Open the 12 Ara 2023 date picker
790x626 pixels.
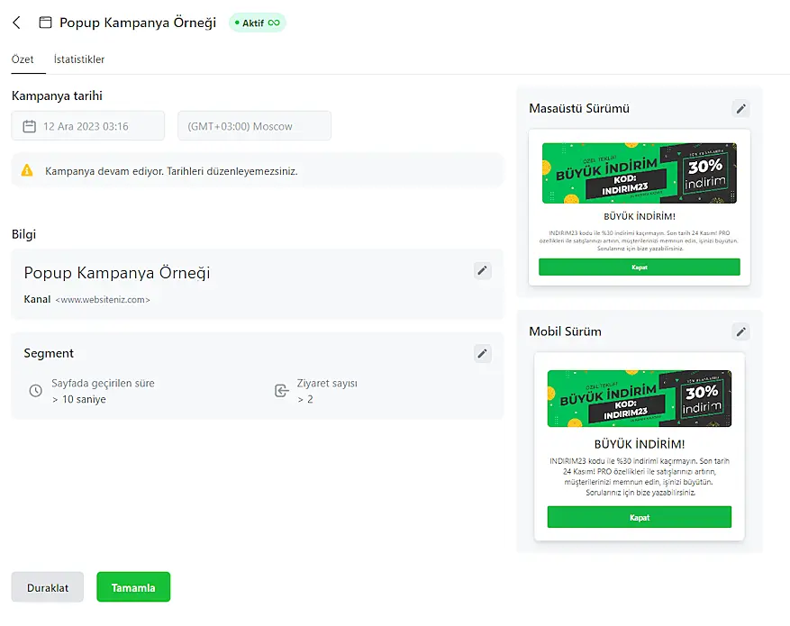point(87,126)
